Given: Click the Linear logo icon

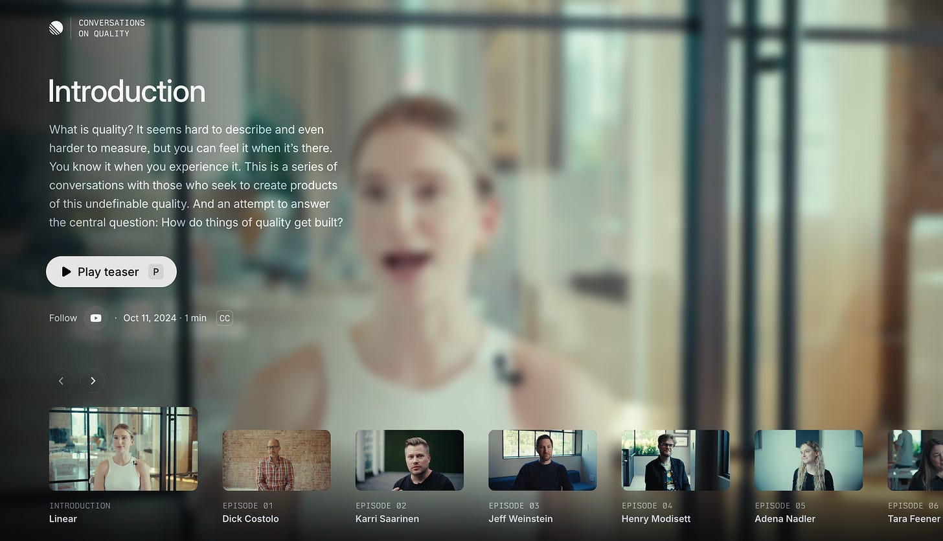Looking at the screenshot, I should [56, 28].
